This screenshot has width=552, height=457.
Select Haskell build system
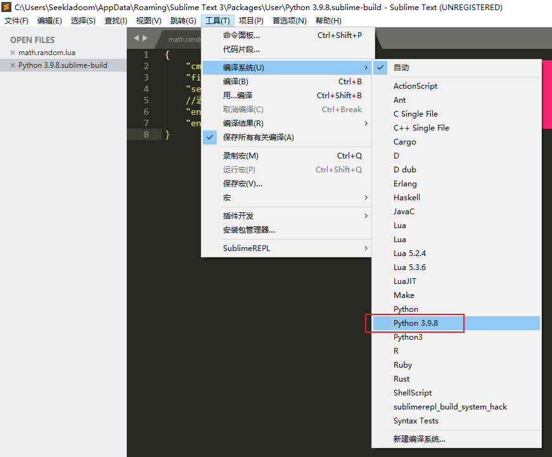(456, 198)
